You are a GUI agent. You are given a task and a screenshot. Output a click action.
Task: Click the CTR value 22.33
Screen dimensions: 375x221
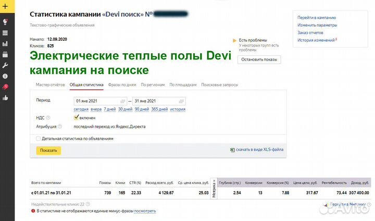coord(136,193)
